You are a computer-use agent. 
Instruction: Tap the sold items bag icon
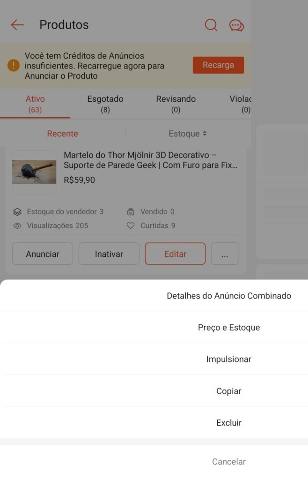point(131,211)
